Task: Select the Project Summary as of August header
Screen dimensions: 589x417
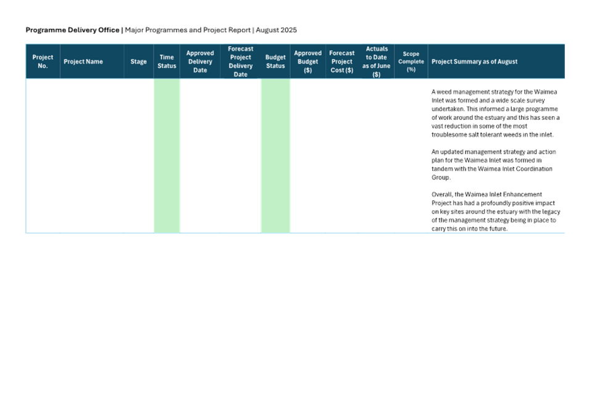Action: (x=474, y=62)
